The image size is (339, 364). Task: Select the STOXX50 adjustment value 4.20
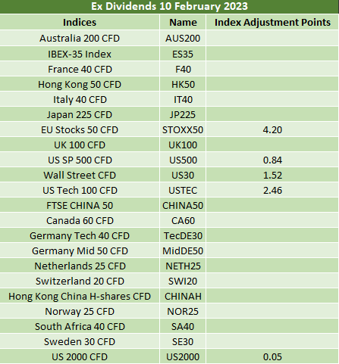pos(272,129)
